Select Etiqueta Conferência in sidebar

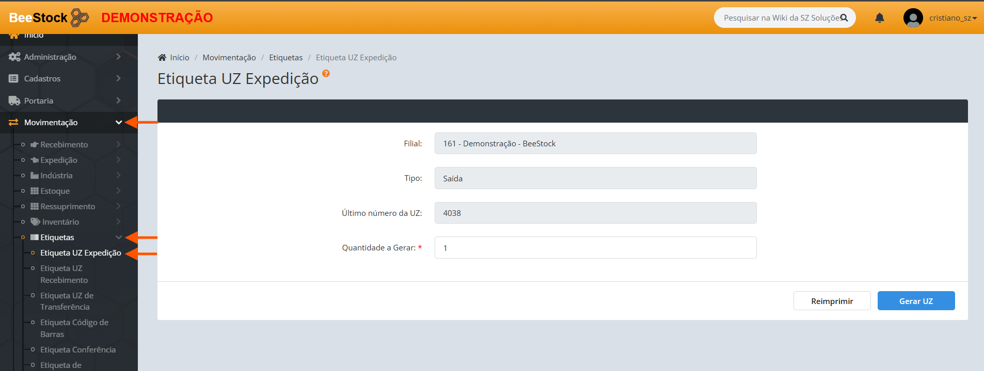tap(78, 349)
